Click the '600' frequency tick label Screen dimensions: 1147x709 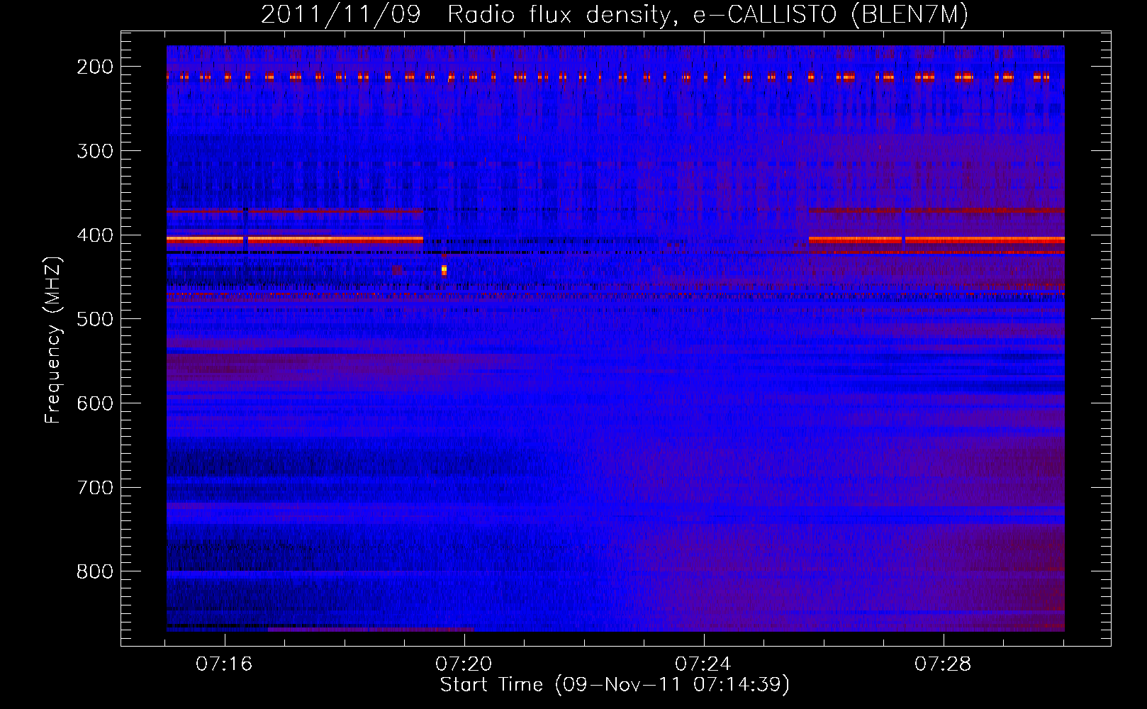[x=95, y=403]
